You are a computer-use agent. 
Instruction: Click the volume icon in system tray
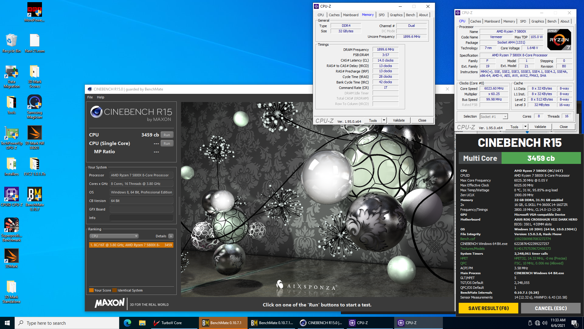tap(545, 323)
